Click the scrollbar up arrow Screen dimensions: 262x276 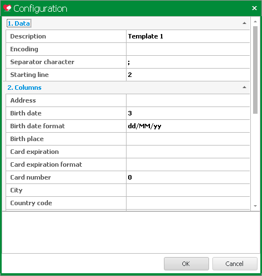coord(255,22)
